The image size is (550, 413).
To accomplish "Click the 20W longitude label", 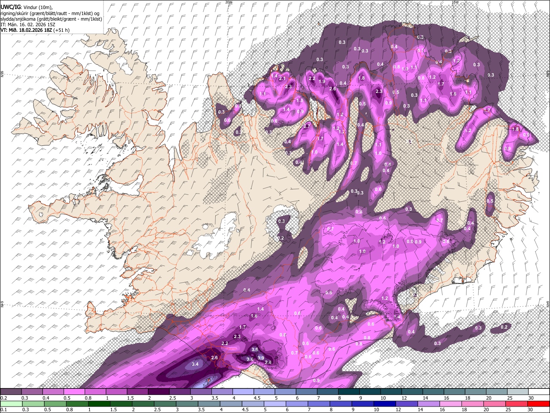I will coord(229,2).
